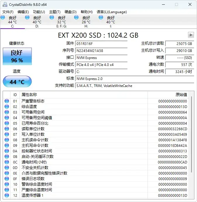Click the ID column header
Viewport: 197px width, 202px height.
point(15,95)
